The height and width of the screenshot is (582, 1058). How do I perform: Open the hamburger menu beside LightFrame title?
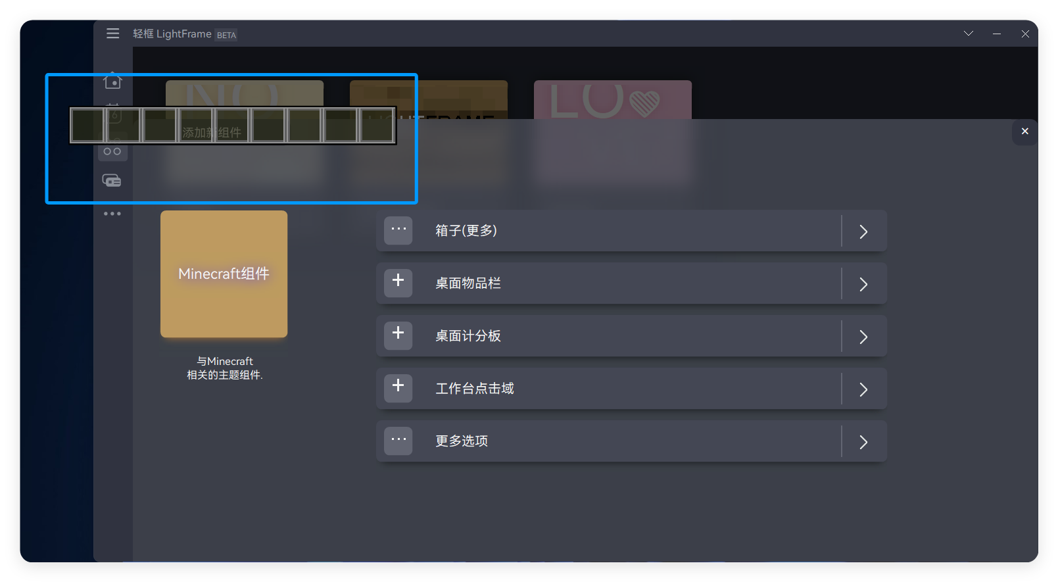pos(113,34)
